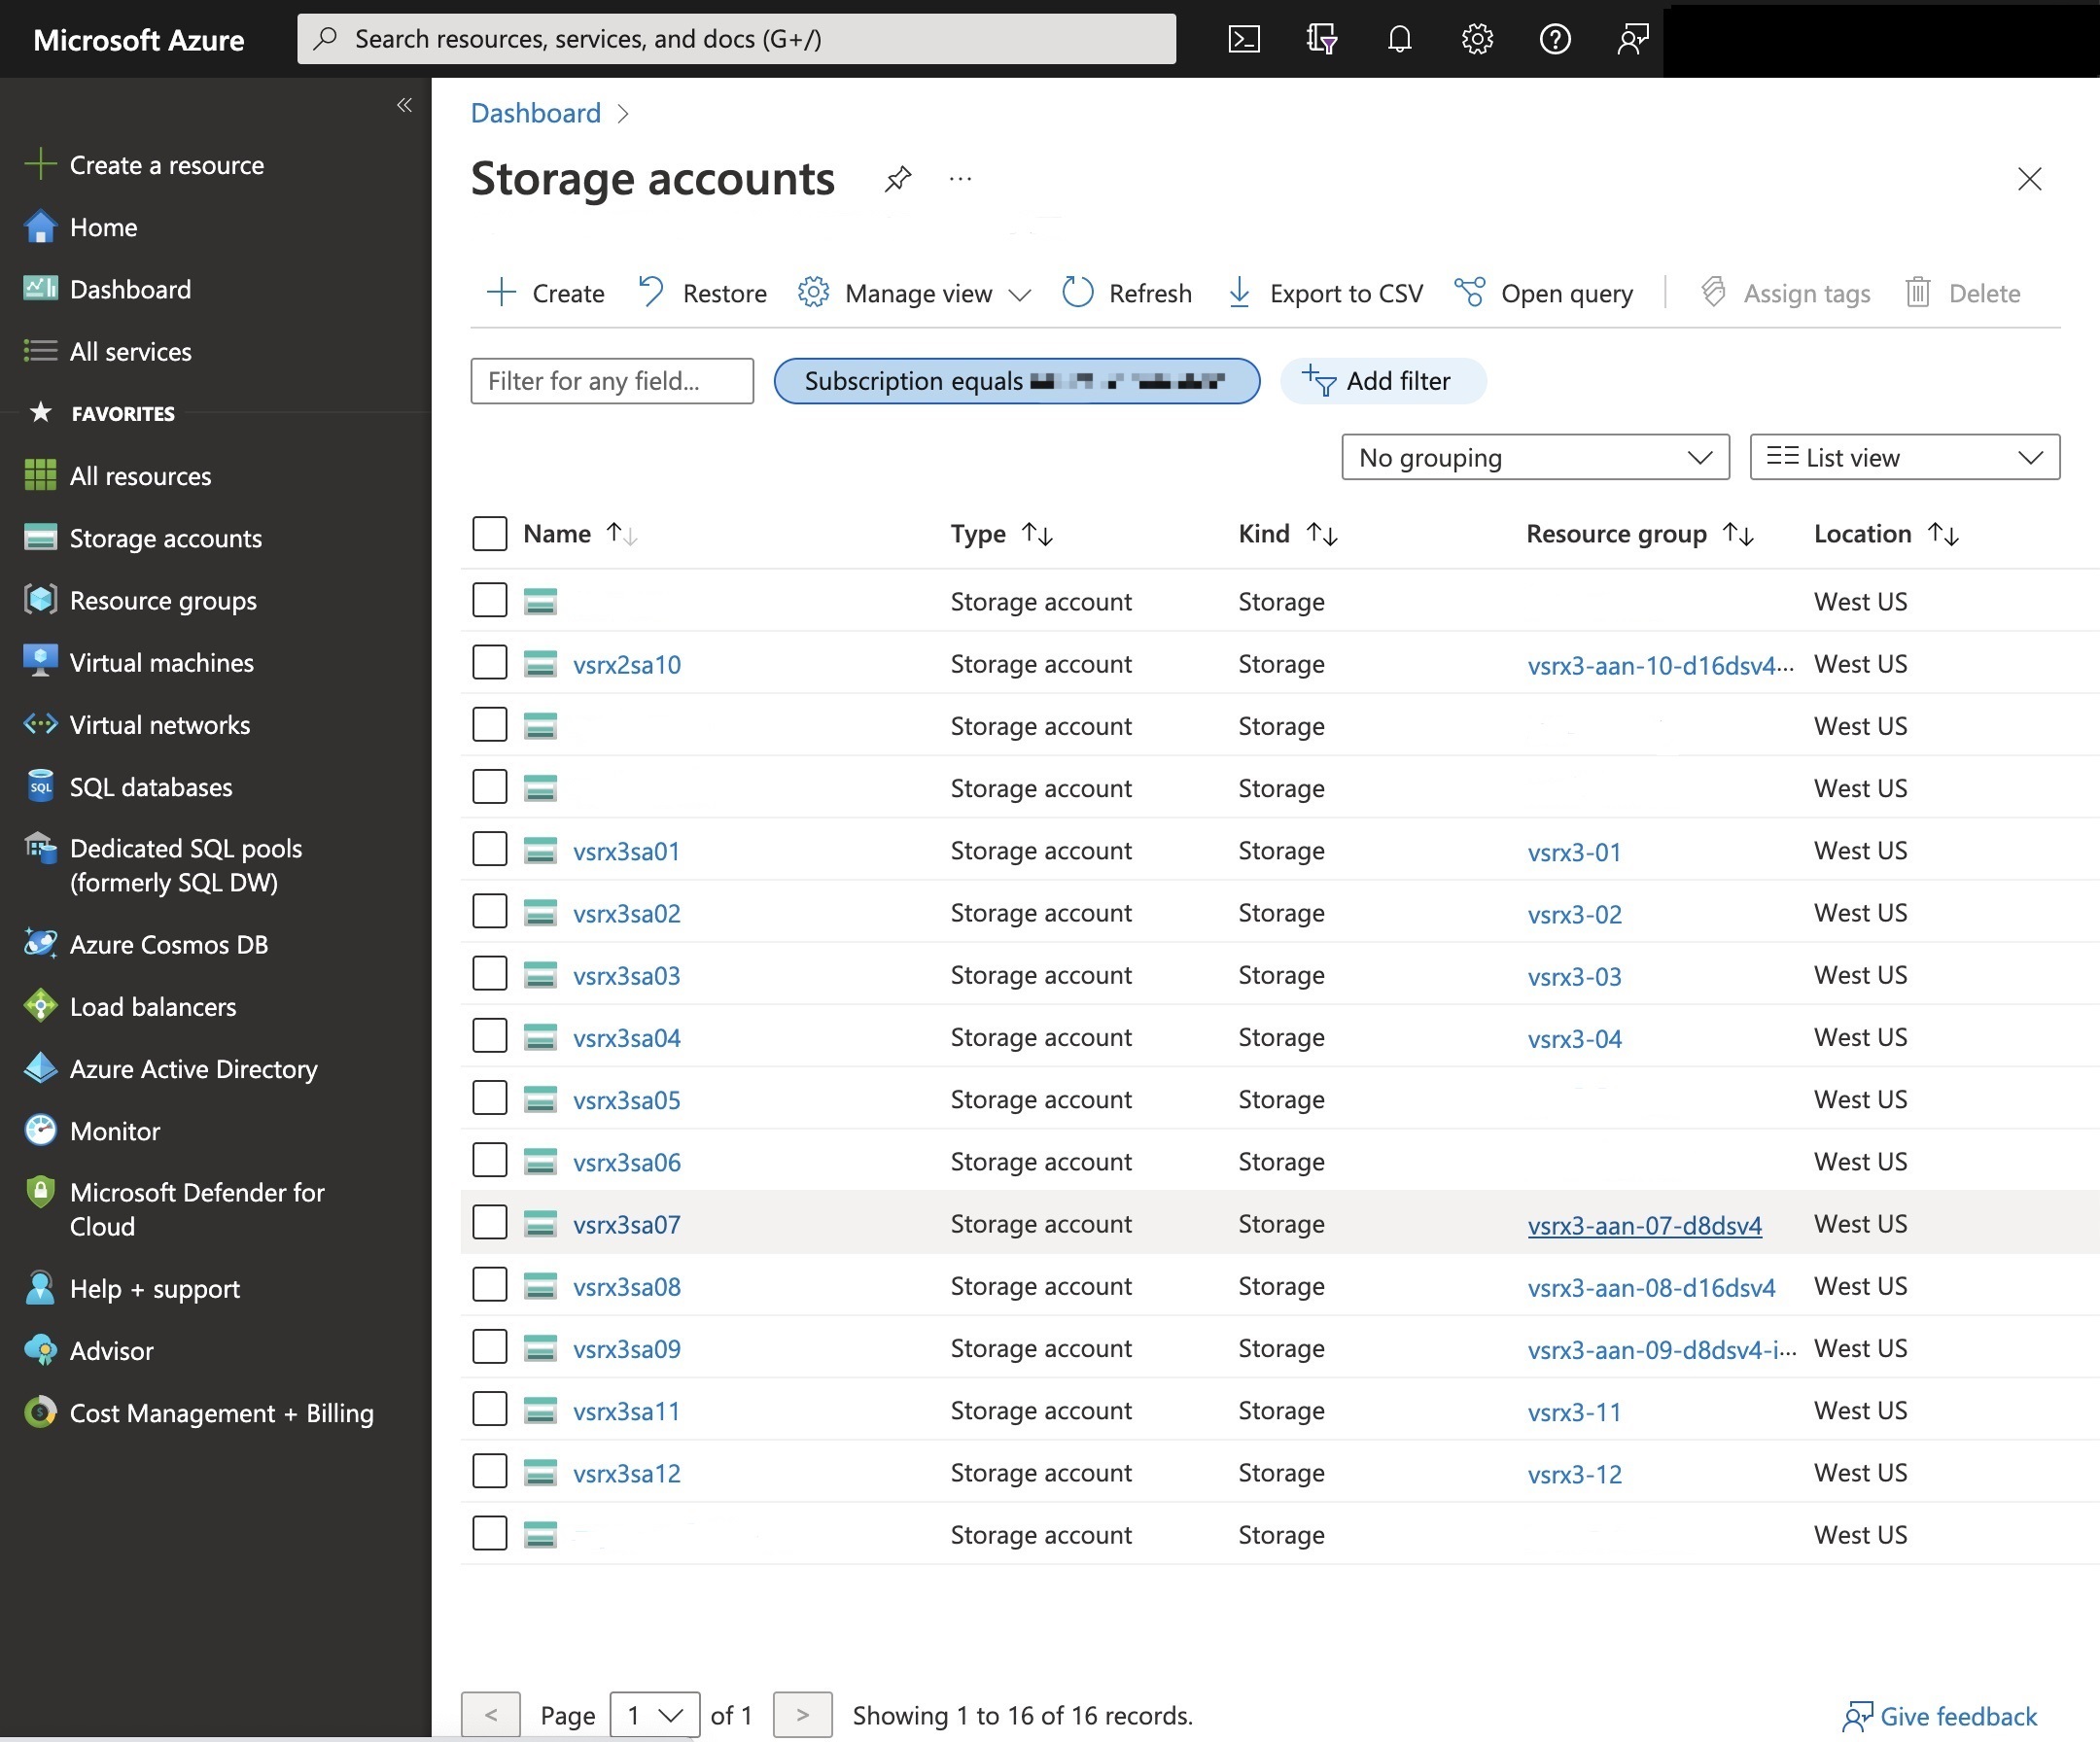Open Cloud Shell terminal icon
2100x1742 pixels.
[x=1243, y=39]
